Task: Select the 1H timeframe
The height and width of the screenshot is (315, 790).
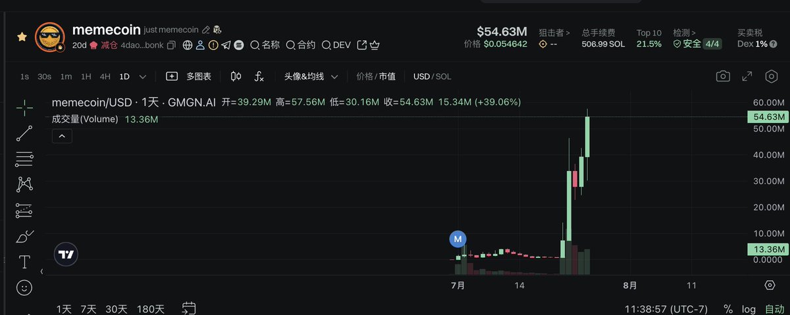Action: [86, 76]
